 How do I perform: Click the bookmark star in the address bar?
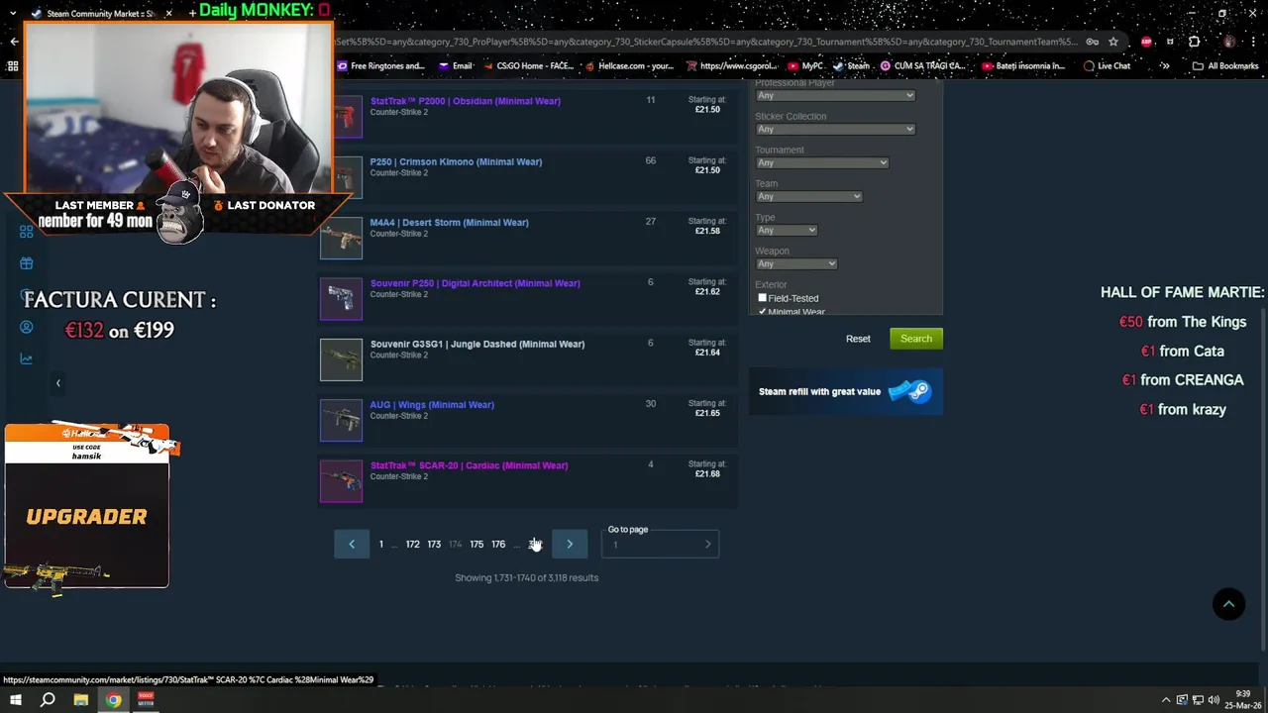[x=1113, y=42]
